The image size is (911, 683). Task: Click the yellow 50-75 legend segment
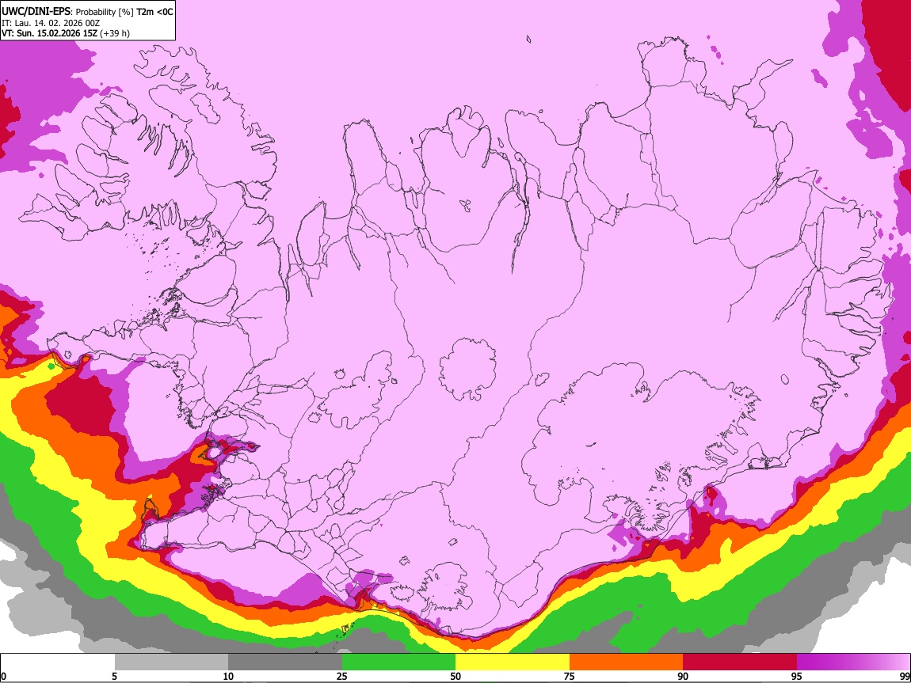click(513, 662)
